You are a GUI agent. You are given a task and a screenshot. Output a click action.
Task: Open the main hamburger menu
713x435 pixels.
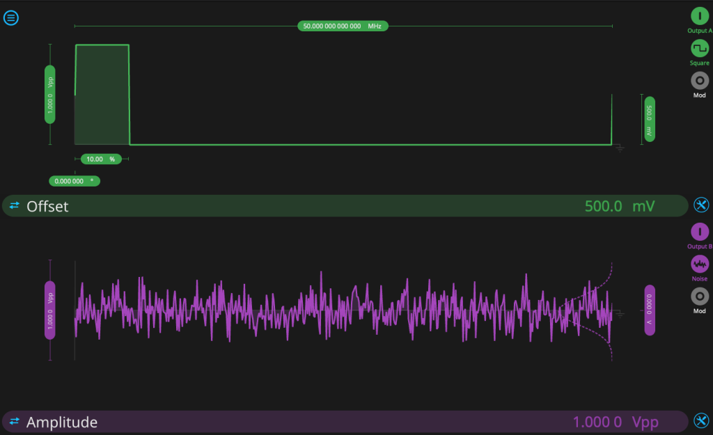[11, 18]
